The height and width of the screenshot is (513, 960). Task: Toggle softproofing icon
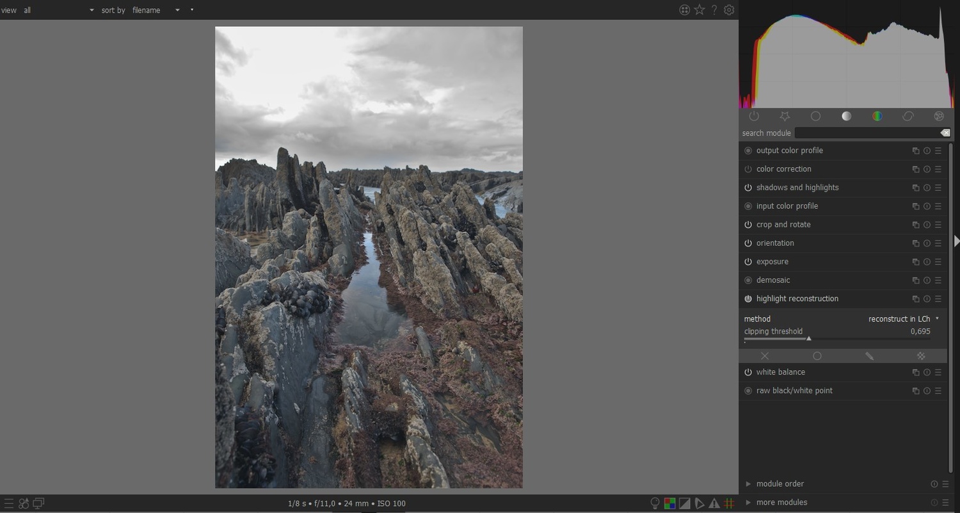(700, 503)
